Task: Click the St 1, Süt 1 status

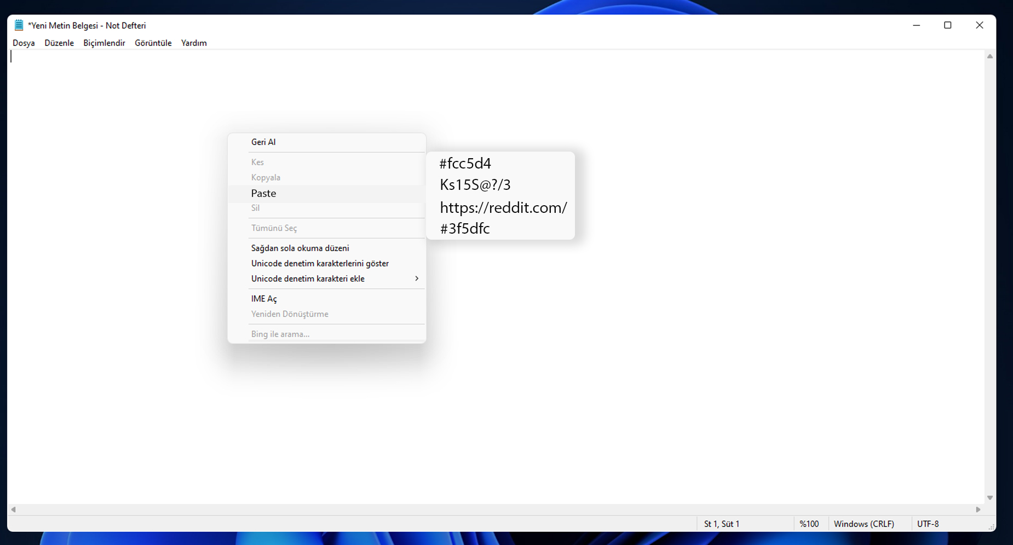Action: pos(722,524)
